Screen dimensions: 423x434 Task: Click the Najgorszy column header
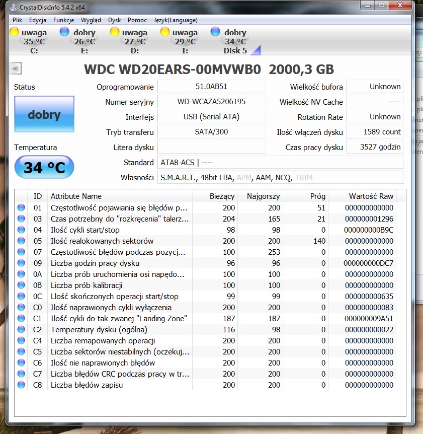coord(260,196)
